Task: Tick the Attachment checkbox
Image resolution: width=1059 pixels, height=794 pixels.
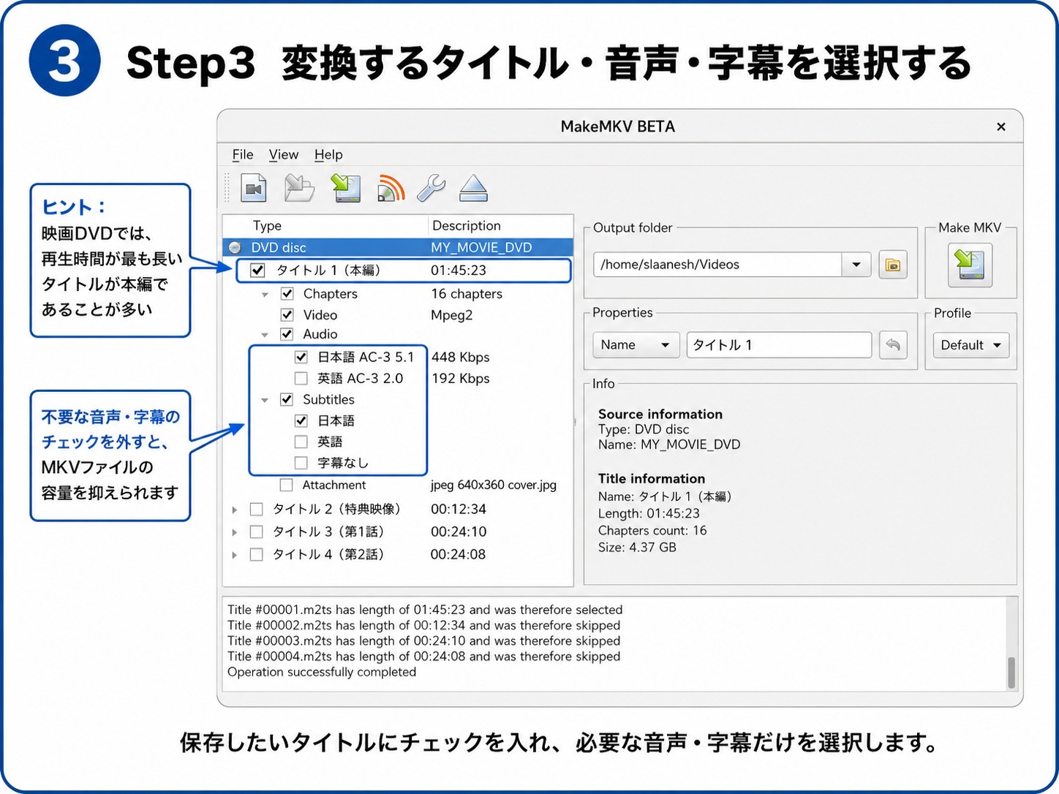Action: click(287, 485)
